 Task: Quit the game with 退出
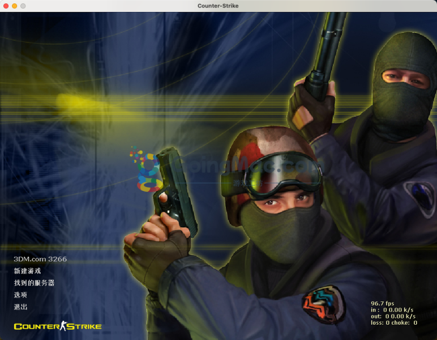[x=21, y=307]
